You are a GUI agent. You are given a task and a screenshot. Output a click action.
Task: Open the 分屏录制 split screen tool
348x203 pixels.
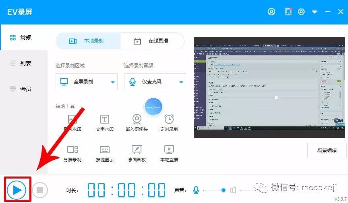[72, 154]
